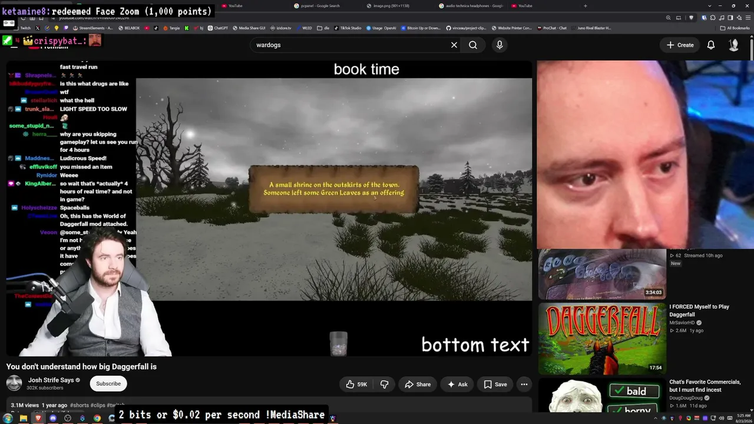Image resolution: width=754 pixels, height=424 pixels.
Task: Open the MrSaviorHD channel link
Action: tap(682, 323)
